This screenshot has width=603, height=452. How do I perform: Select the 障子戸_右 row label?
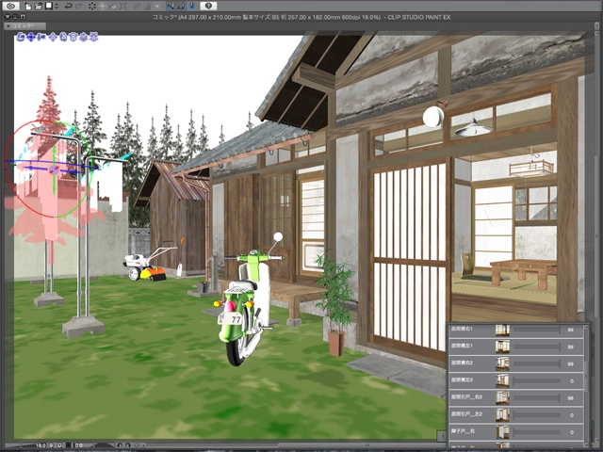(x=463, y=431)
